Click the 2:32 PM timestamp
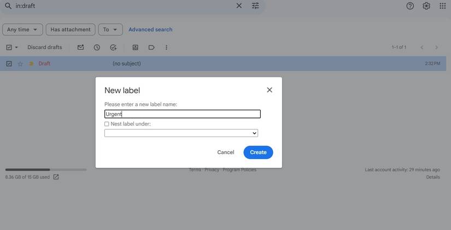Viewport: 451px width, 230px height. pos(432,64)
